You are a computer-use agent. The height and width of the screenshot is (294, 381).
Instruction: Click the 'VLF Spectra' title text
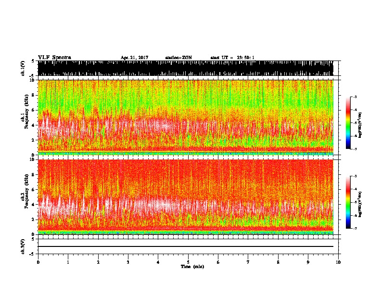coord(54,58)
